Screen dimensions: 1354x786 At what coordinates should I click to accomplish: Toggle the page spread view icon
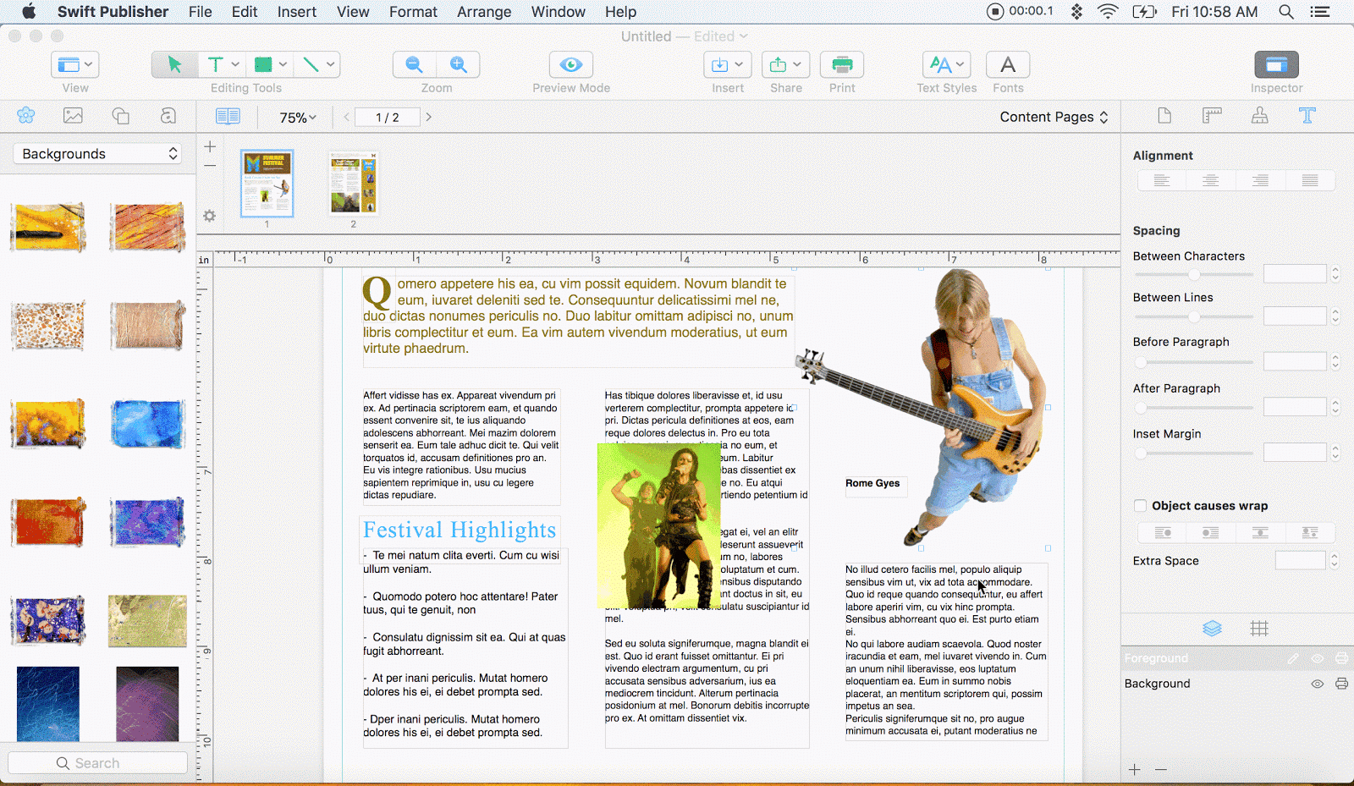[228, 117]
